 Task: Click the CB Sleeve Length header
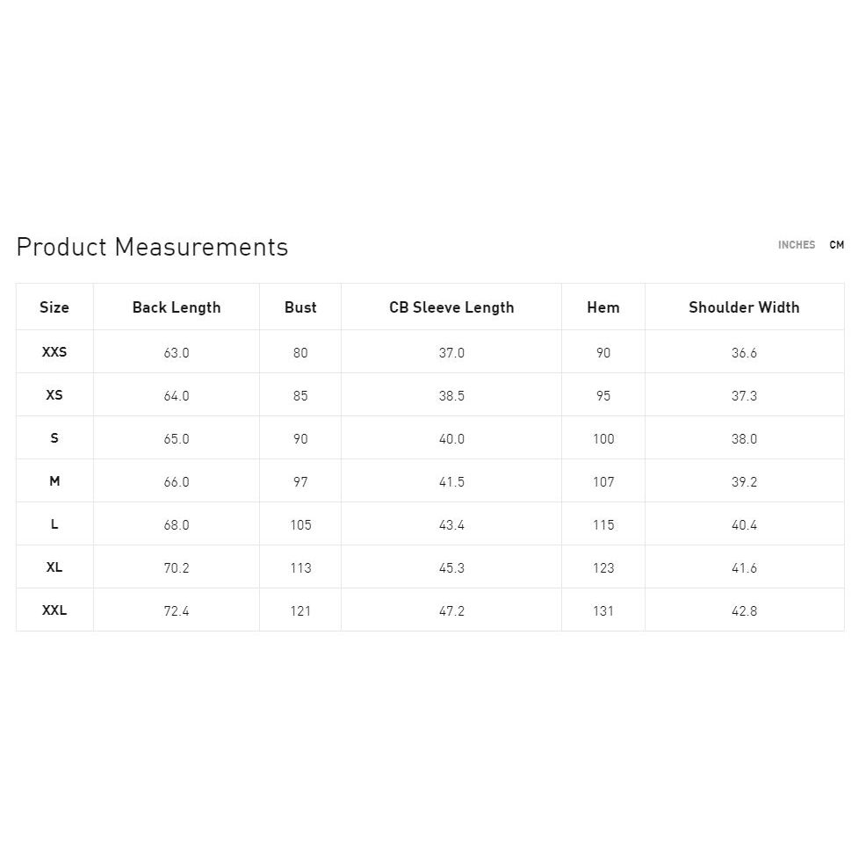click(x=451, y=307)
